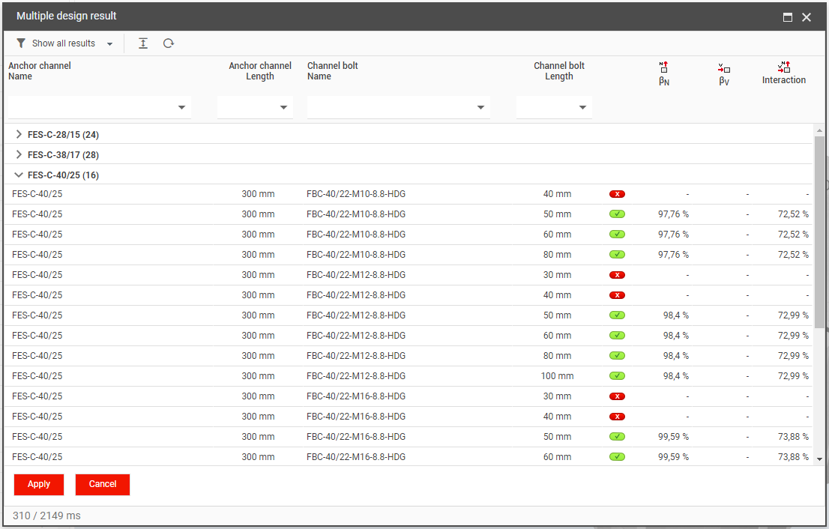Click red fail icon for M12 40 mm row
829x529 pixels.
[617, 295]
